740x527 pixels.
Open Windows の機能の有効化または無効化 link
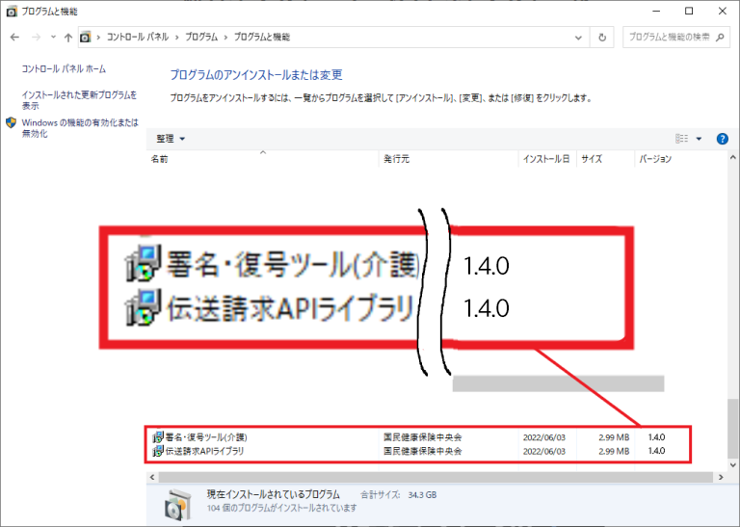point(80,128)
